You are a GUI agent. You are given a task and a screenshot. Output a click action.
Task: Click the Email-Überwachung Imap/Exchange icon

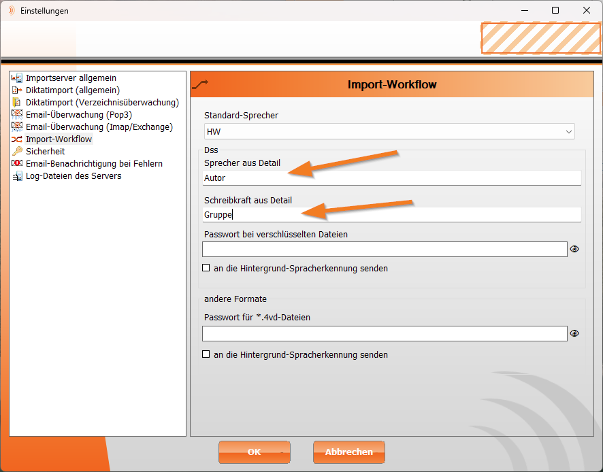coord(17,127)
